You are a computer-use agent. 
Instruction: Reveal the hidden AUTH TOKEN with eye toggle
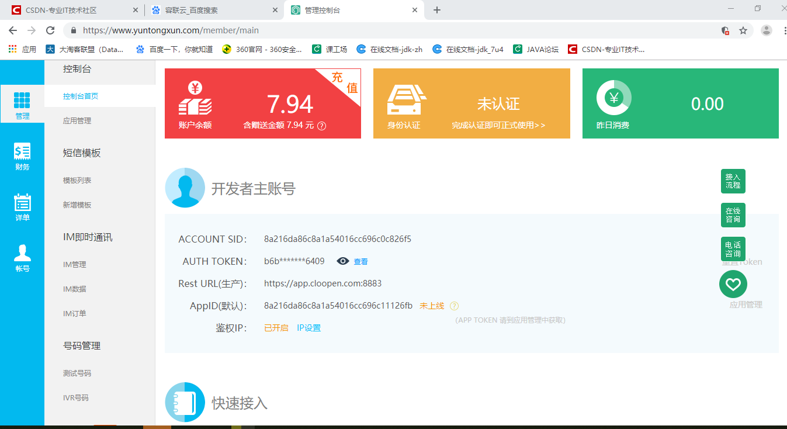coord(342,261)
